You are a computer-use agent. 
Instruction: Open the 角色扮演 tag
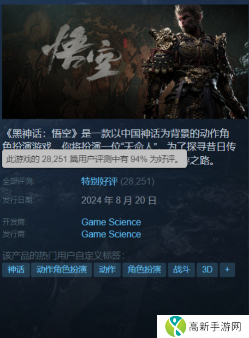click(x=144, y=269)
